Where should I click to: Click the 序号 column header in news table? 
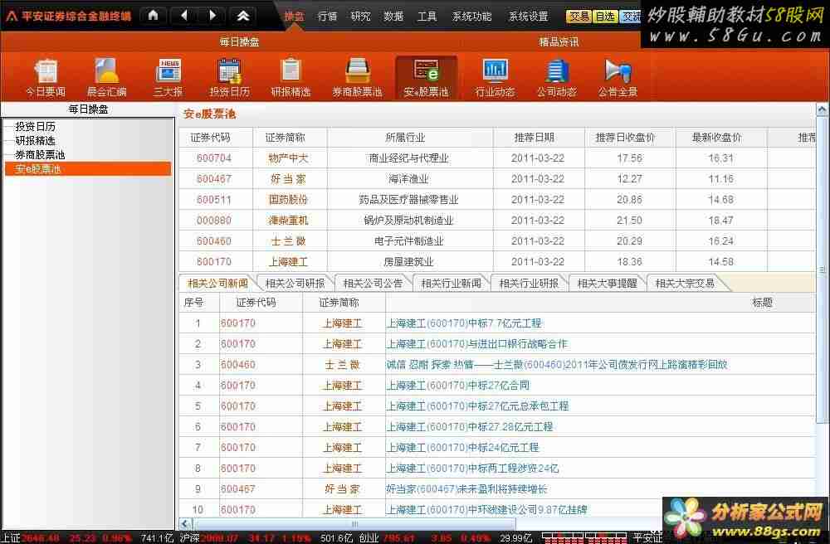pyautogui.click(x=193, y=303)
